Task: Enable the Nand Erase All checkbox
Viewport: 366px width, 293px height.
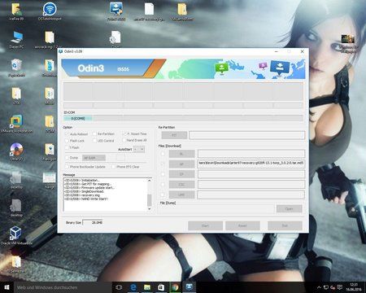Action: (124, 140)
